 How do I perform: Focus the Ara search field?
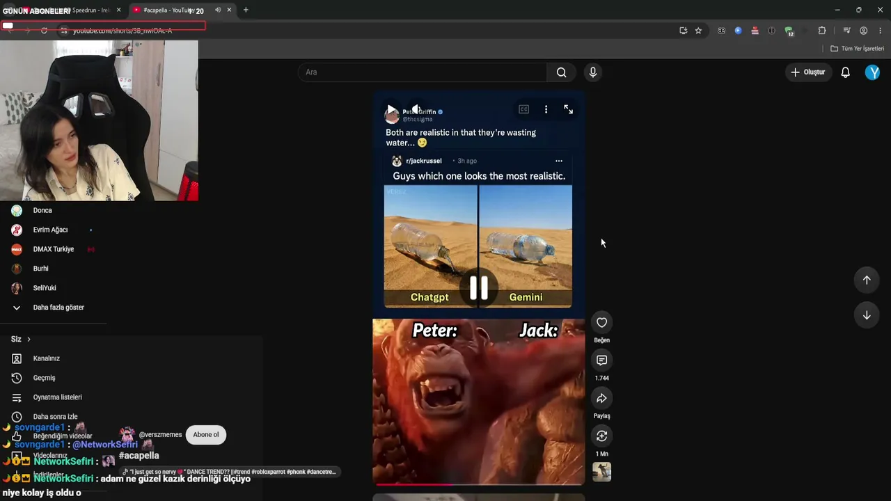[x=423, y=72]
